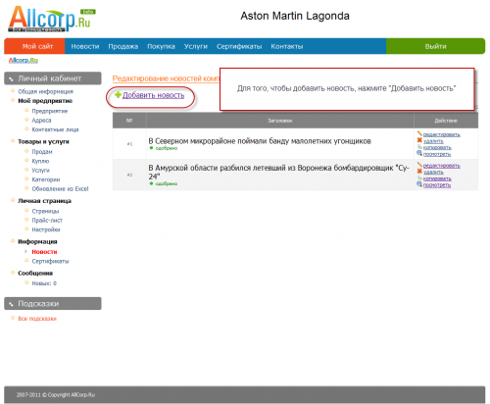Open Все подсказки link
Image resolution: width=490 pixels, height=404 pixels.
37,319
